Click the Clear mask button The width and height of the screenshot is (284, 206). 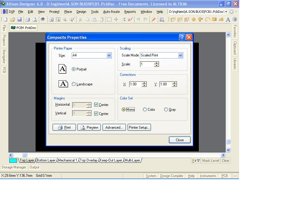coord(225,161)
